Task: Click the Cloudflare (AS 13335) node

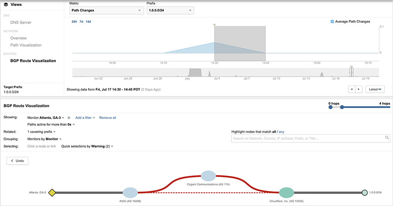Action: pos(286,193)
